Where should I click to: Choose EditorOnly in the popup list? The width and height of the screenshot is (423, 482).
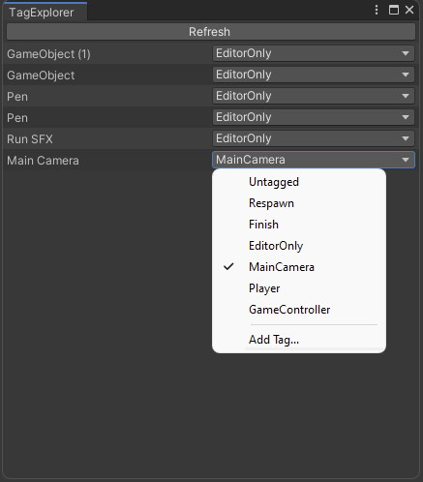(x=299, y=246)
